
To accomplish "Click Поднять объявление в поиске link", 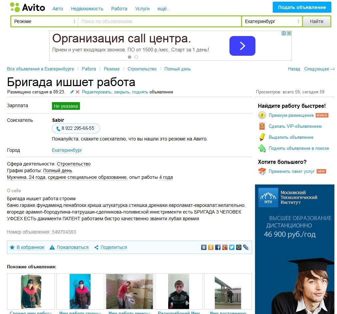I will coord(299,148).
